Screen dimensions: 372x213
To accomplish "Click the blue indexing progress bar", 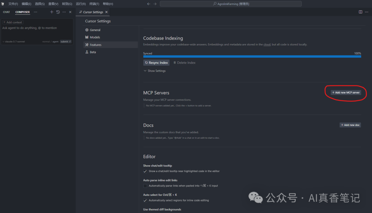I will (252, 57).
